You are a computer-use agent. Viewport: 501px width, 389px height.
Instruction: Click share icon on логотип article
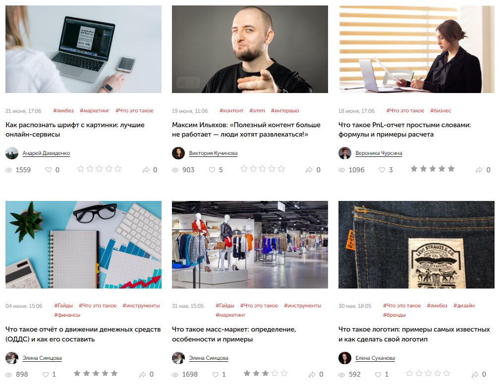coord(475,374)
